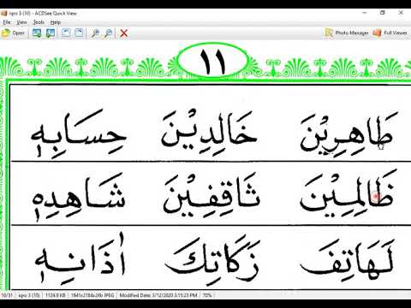Minimize the ACDSee Quick View window
Screen dimensions: 411x308
pos(365,13)
